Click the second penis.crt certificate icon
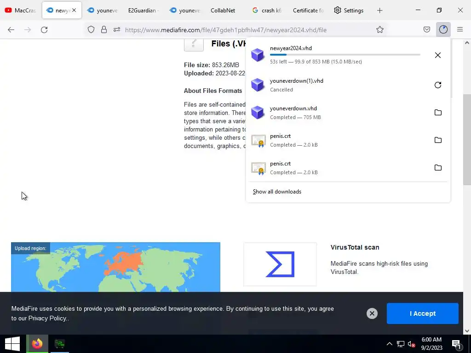 (258, 168)
